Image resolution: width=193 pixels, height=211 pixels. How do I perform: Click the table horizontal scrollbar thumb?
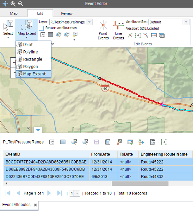pyautogui.click(x=140, y=184)
